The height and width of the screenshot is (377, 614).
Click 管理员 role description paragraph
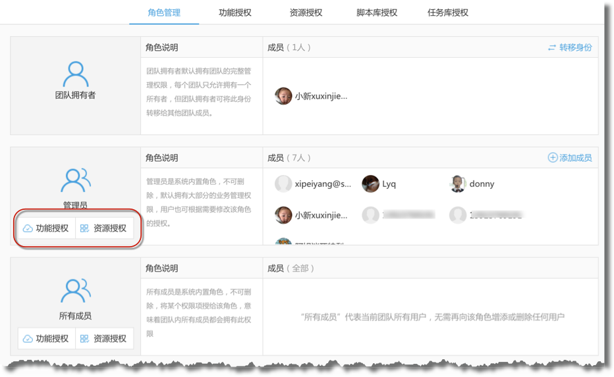[199, 202]
